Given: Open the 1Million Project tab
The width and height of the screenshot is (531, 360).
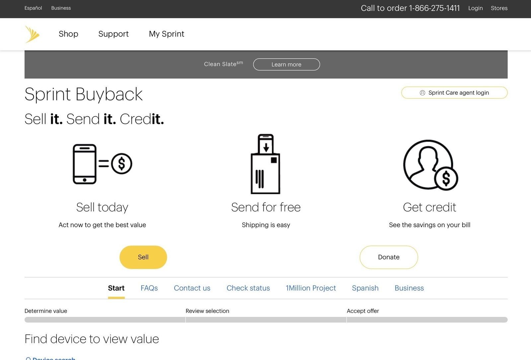Looking at the screenshot, I should tap(311, 288).
